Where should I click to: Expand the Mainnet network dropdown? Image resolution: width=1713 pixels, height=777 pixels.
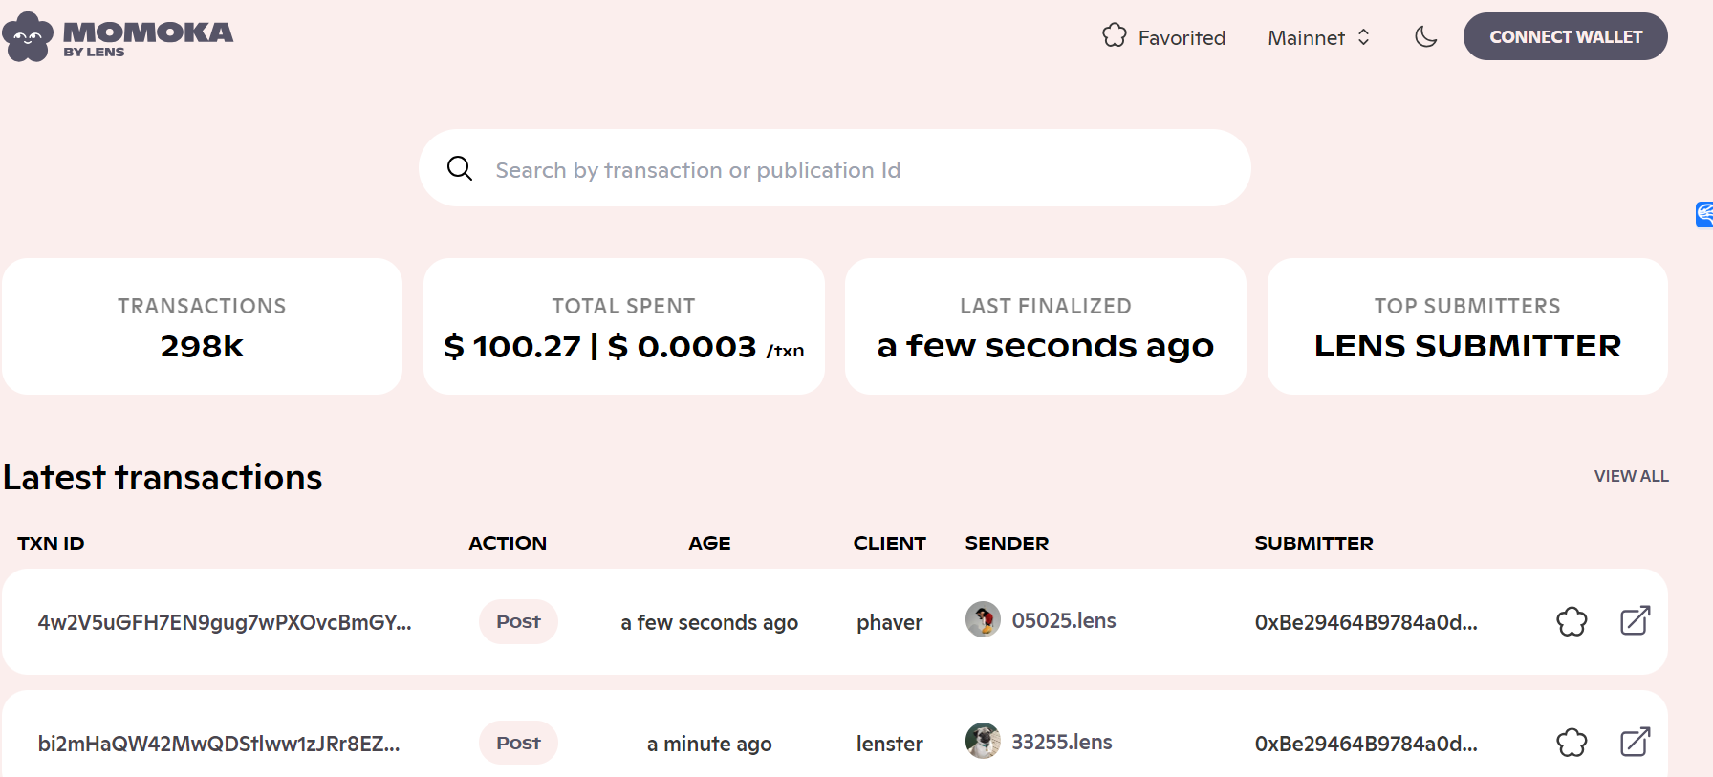pos(1318,37)
